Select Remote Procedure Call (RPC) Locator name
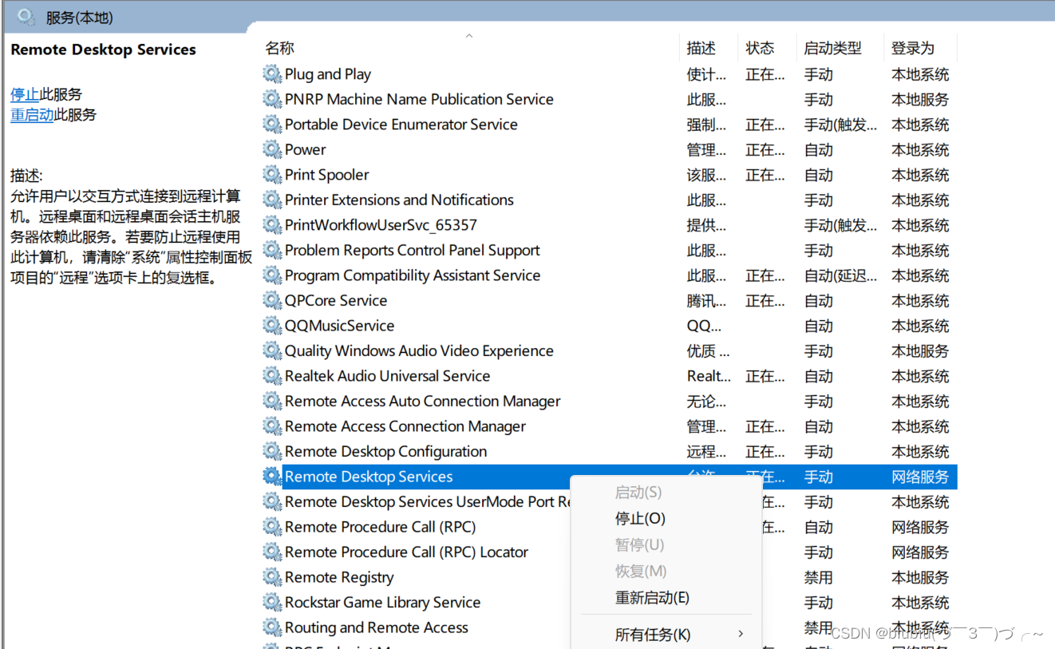This screenshot has height=649, width=1055. (406, 552)
